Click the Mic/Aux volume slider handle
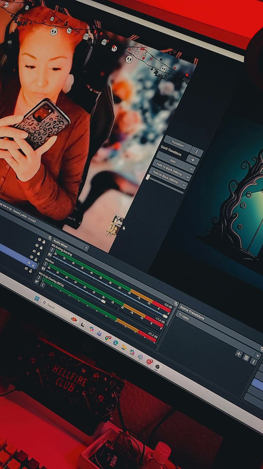263x469 pixels. [103, 301]
